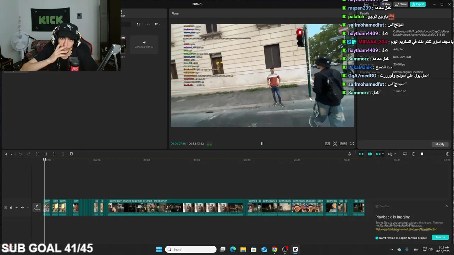Close the Playback is lagging notification
Screen dimensions: 454x255
[x=447, y=206]
